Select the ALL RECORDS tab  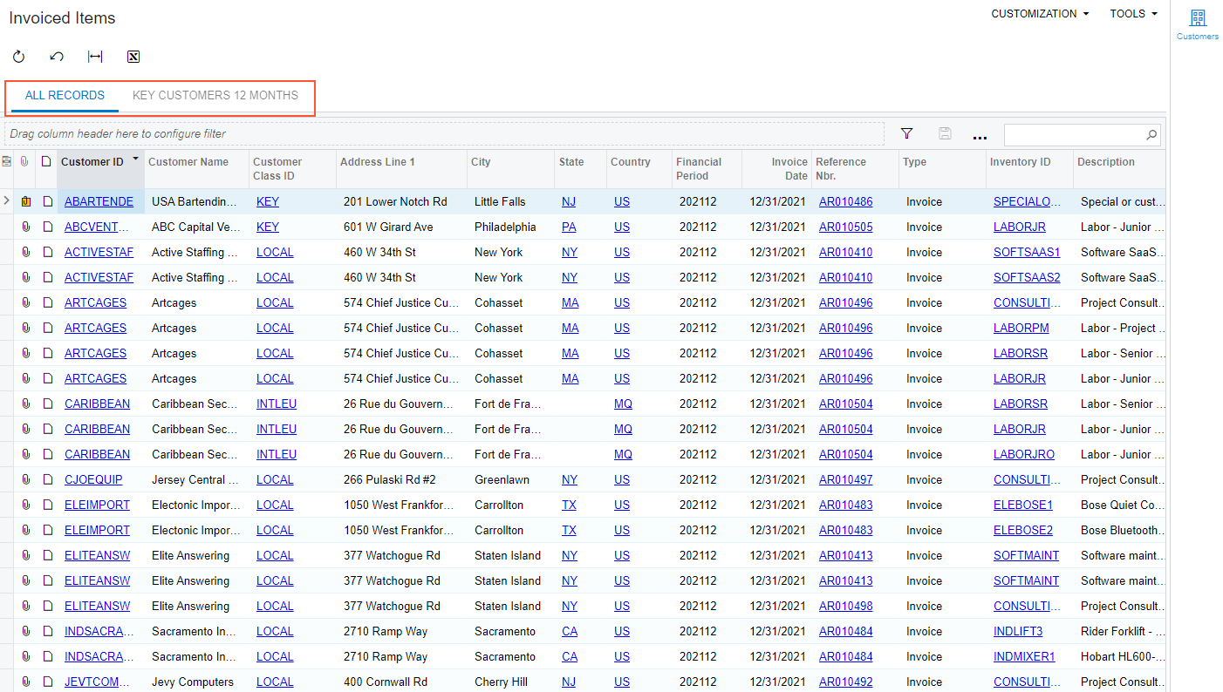pos(65,96)
